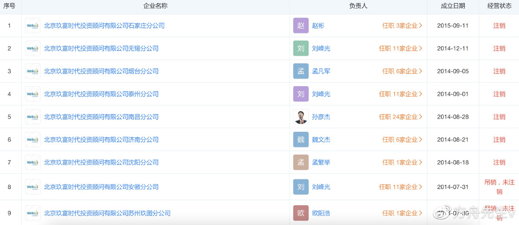Expand 任职 3家企业 for 赵彬
The image size is (519, 225).
[402, 25]
